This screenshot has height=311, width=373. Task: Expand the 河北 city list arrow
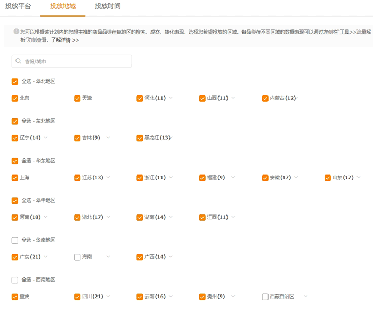click(171, 98)
